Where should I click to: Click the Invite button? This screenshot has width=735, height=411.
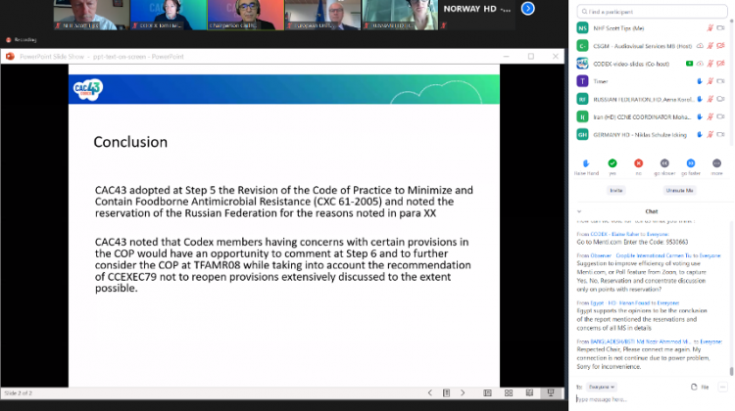(615, 190)
